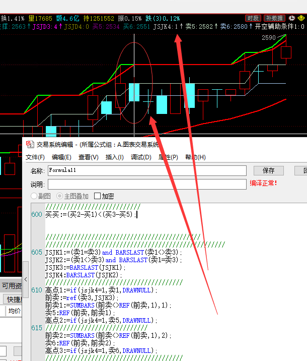Open the 属性(P) menu

pos(168,157)
